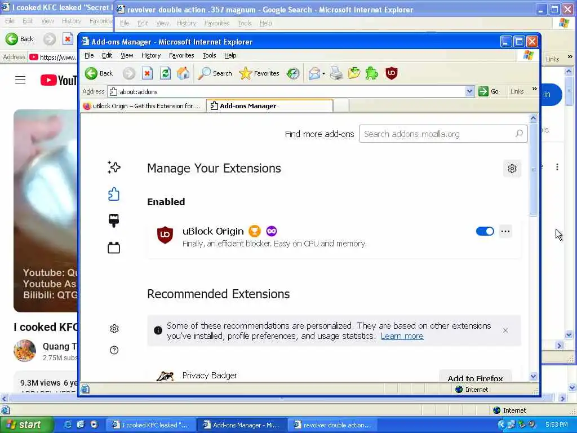Select Plugins sidebar icon
The width and height of the screenshot is (577, 433).
114,248
